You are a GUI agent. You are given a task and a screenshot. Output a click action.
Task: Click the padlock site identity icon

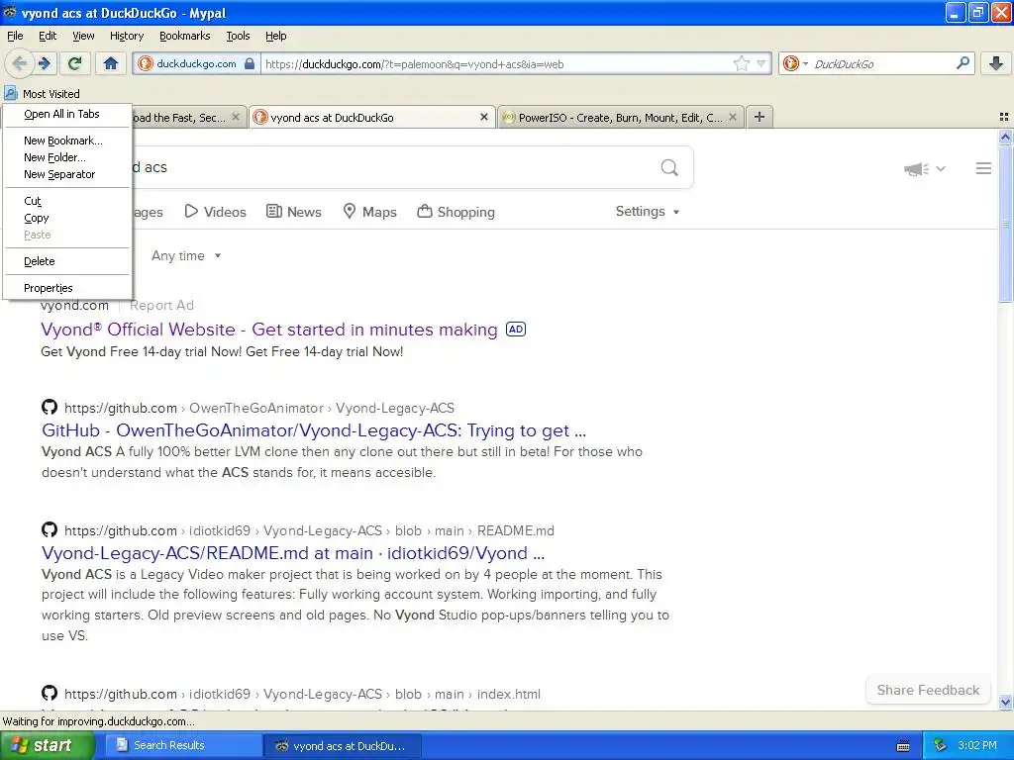coord(250,64)
